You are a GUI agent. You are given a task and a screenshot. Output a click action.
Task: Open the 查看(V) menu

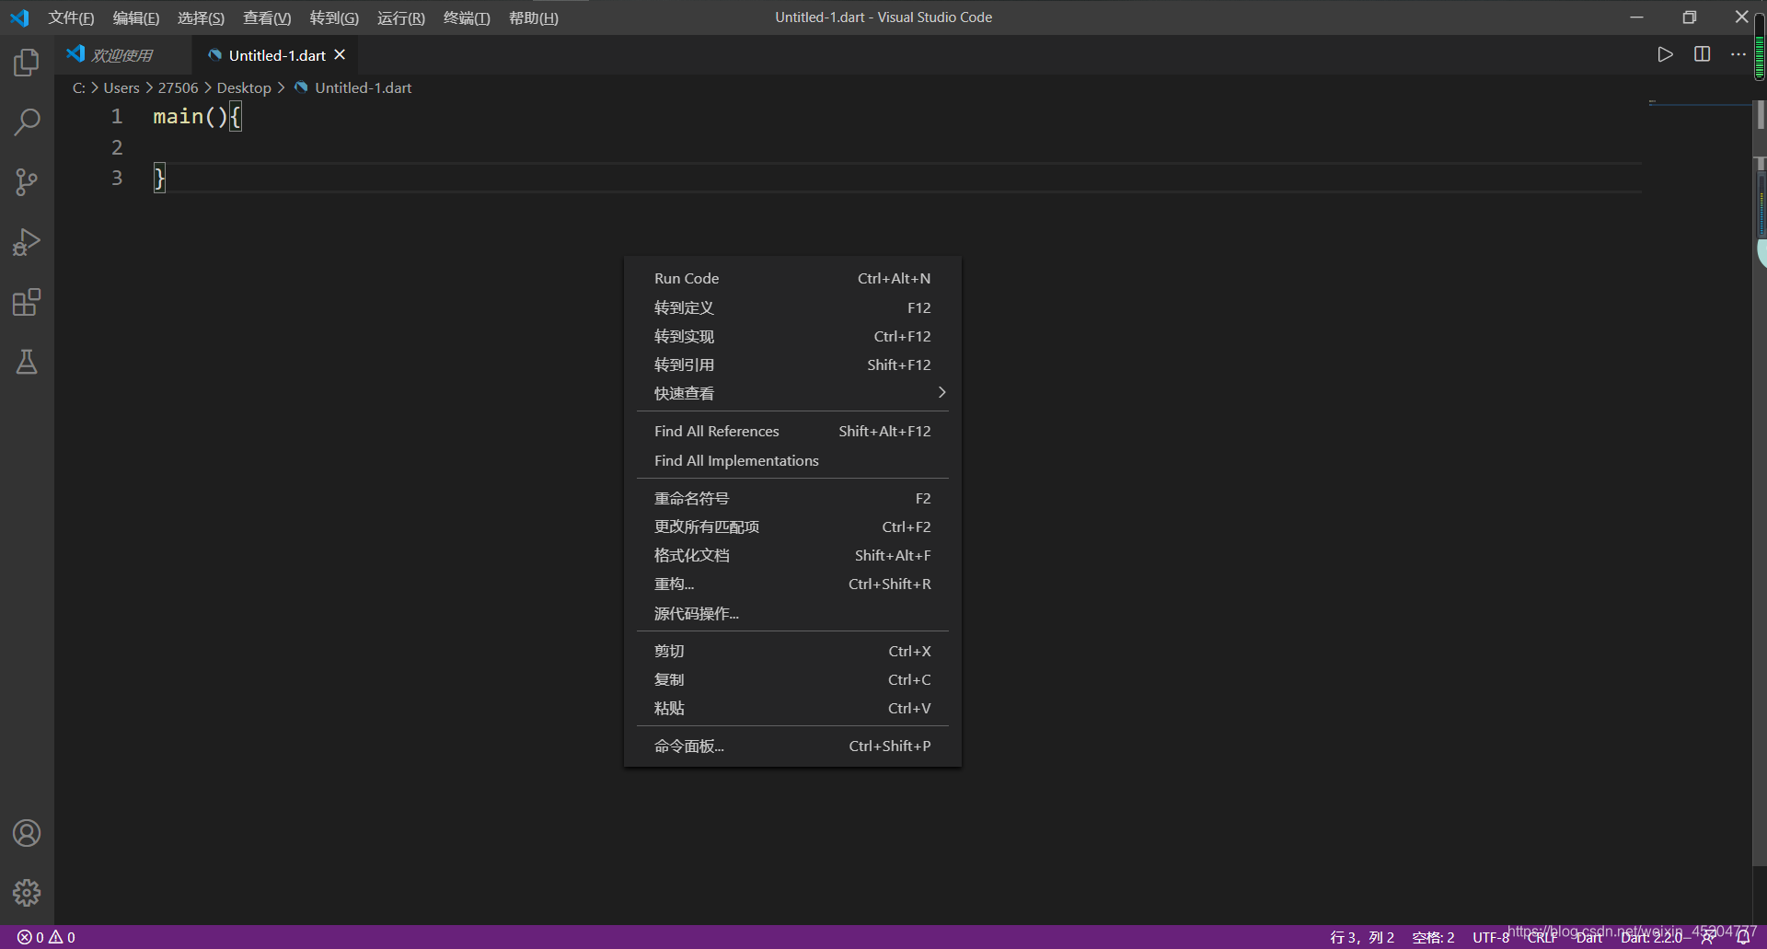point(267,17)
